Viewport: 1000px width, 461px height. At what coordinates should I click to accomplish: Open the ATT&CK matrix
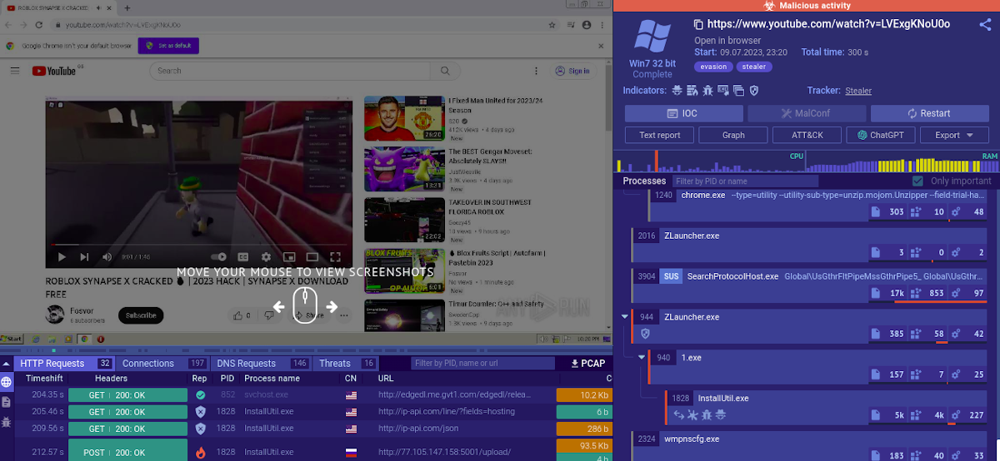tap(807, 135)
